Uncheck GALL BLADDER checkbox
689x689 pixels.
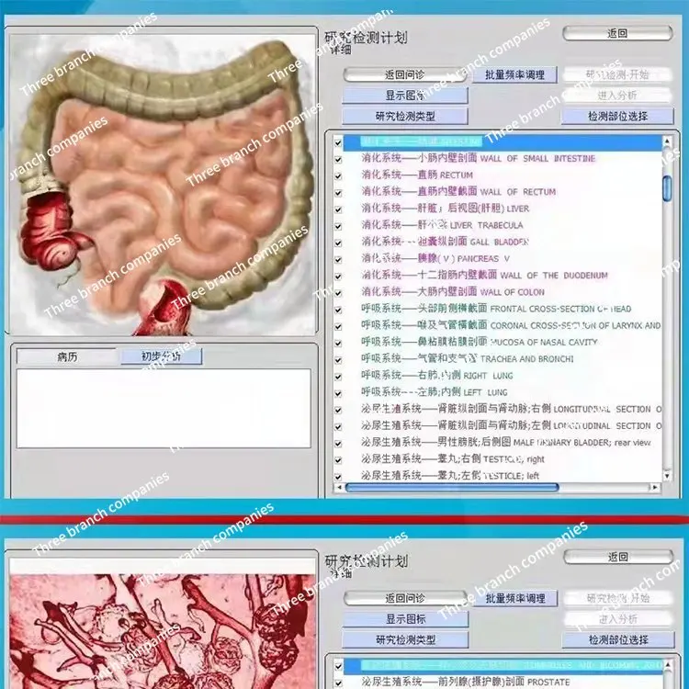coord(338,243)
